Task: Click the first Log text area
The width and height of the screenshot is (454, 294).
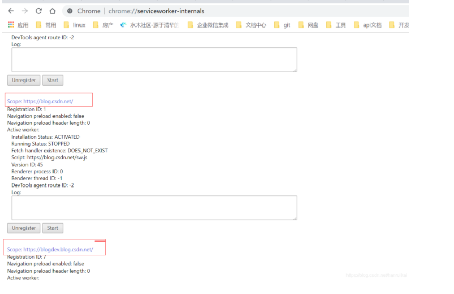Action: click(154, 60)
